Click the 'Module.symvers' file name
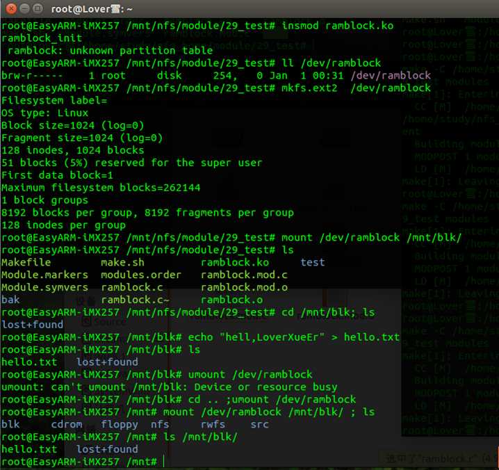 (x=45, y=287)
